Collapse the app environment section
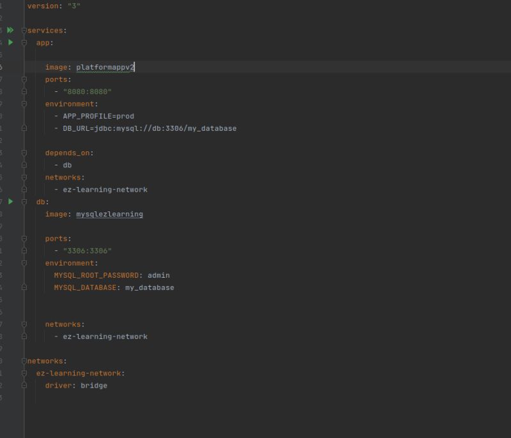Viewport: 511px width, 438px height. tap(23, 103)
